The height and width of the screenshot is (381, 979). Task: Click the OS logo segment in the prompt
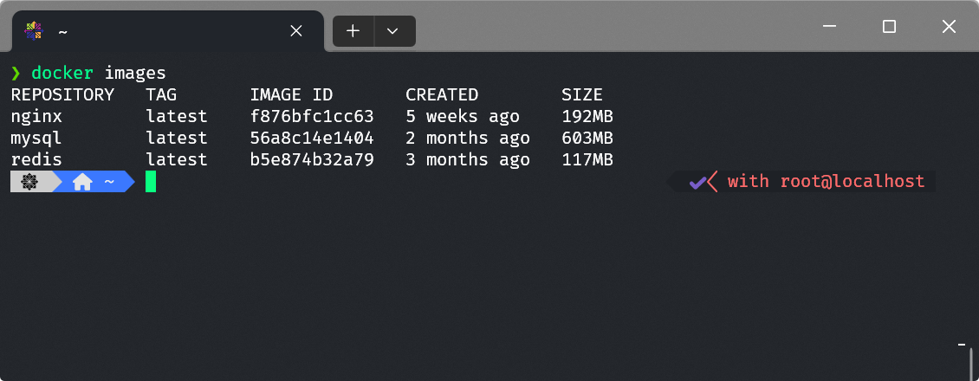pyautogui.click(x=29, y=182)
